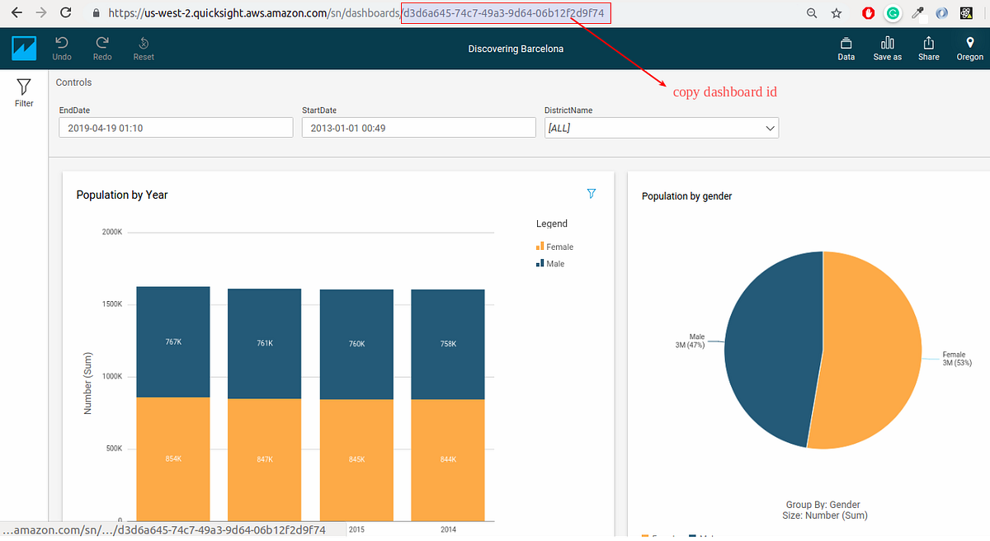
Task: Click the Discovering Barcelona dashboard title
Action: coord(516,49)
